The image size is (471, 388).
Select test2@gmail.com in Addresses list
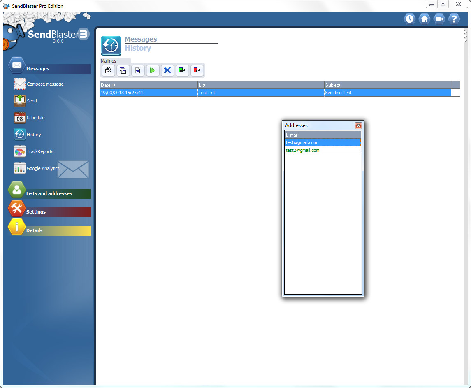click(x=303, y=150)
